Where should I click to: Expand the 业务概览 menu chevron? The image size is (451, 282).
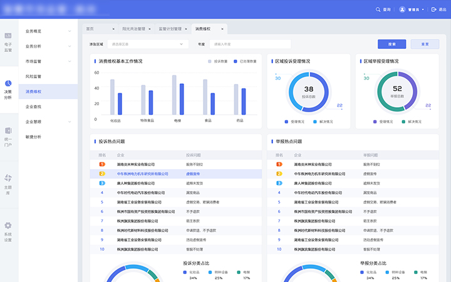[x=69, y=31]
